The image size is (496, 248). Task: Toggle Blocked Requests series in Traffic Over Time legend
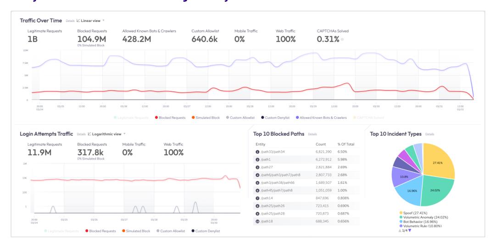tap(170, 117)
